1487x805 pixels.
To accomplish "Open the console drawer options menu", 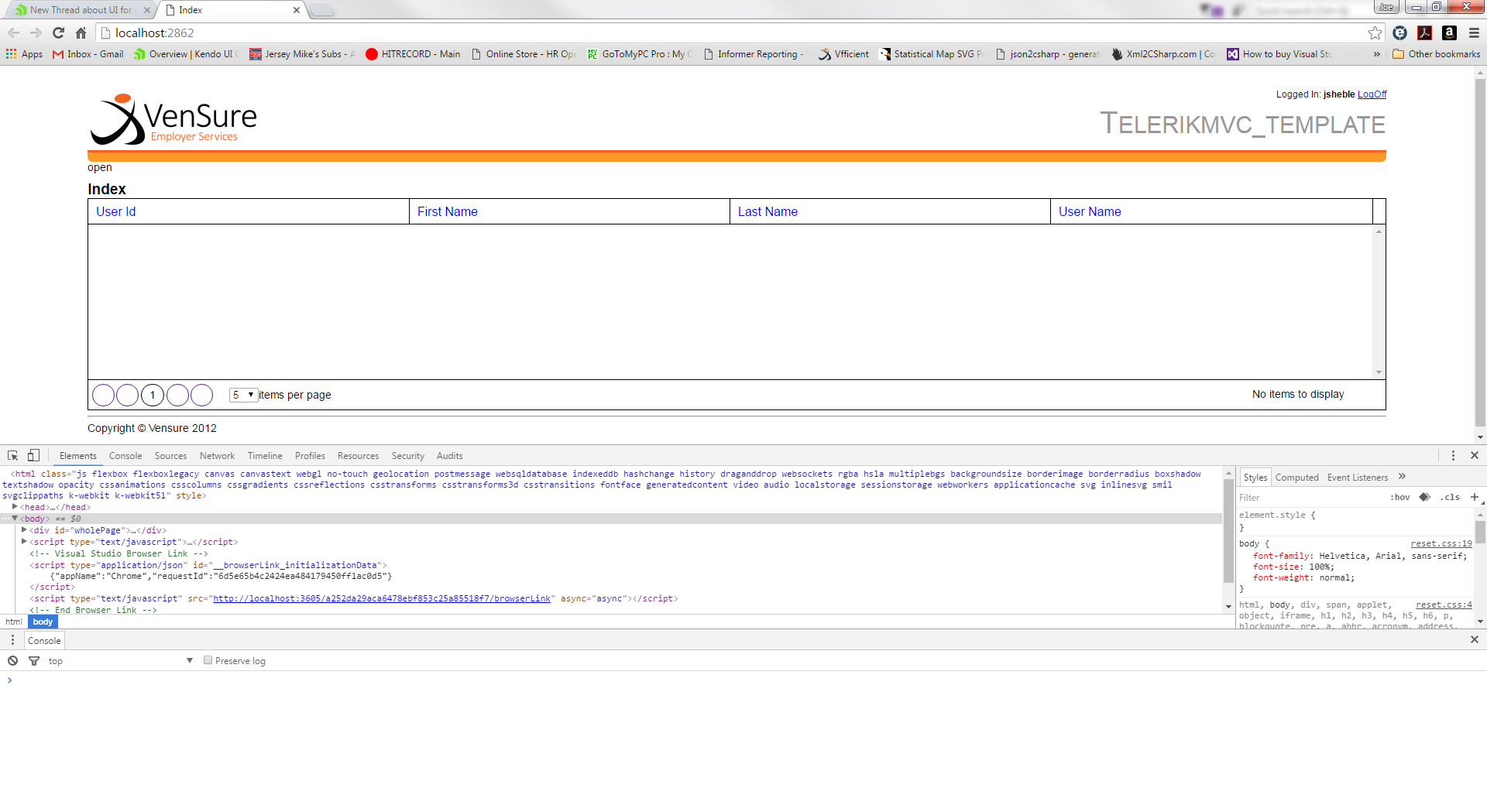I will tap(12, 640).
